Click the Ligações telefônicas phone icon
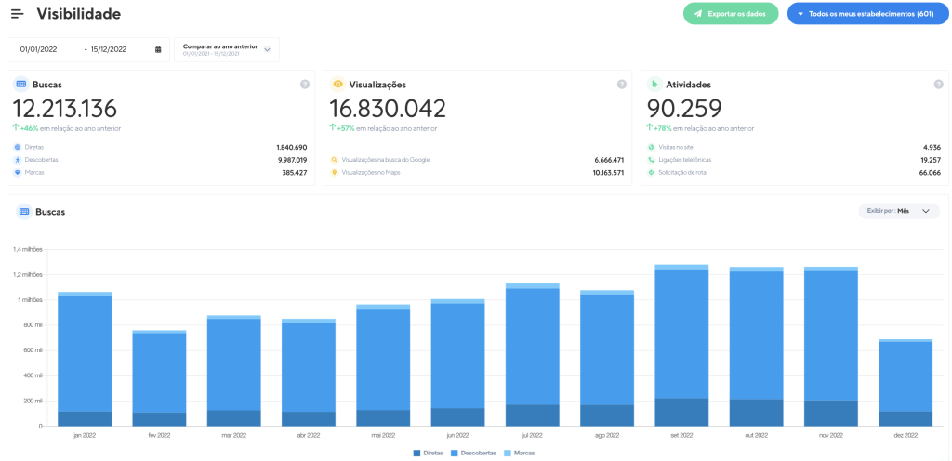The height and width of the screenshot is (461, 952). [x=652, y=160]
